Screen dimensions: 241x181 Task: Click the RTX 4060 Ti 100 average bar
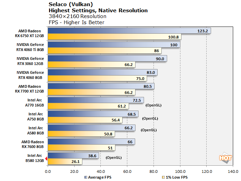[114, 45]
